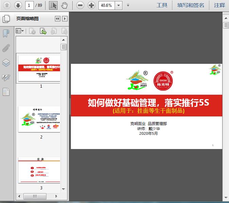
Task: Go to the next page with down arrow
Action: pos(18,5)
